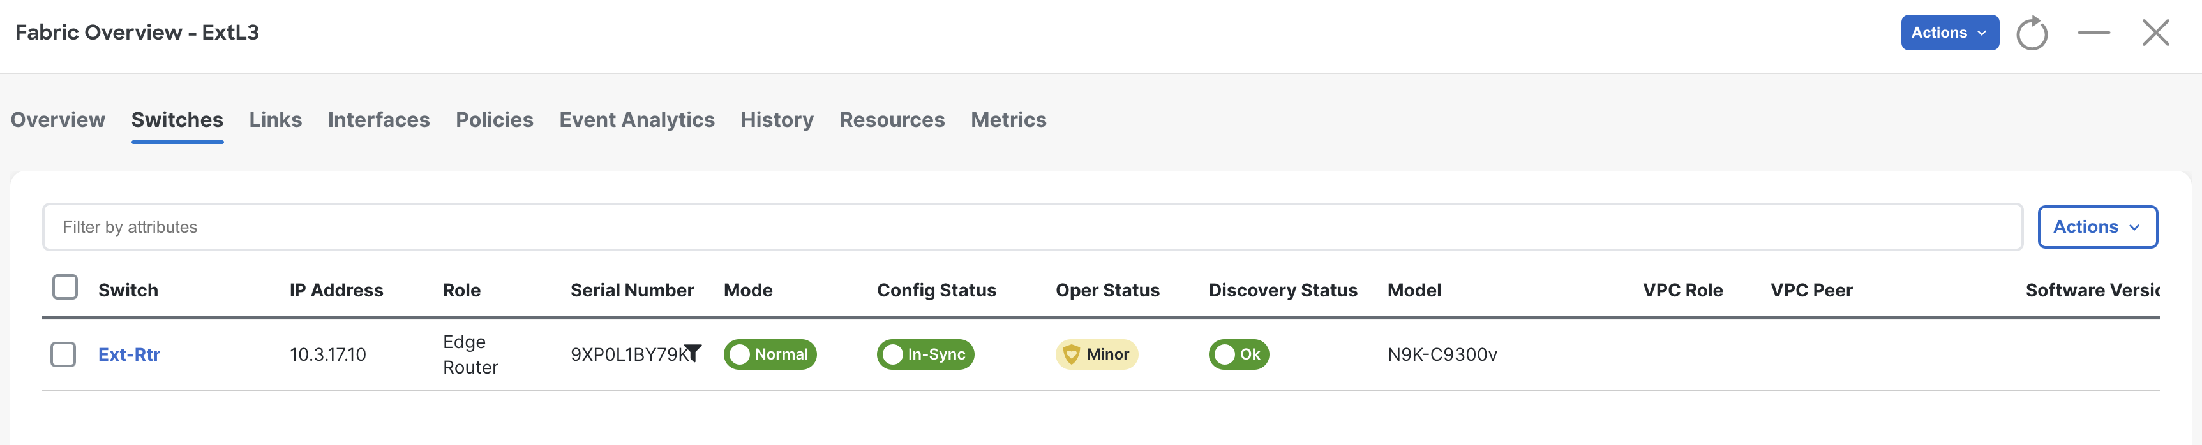View the Metrics tab
The image size is (2202, 445).
click(1008, 120)
